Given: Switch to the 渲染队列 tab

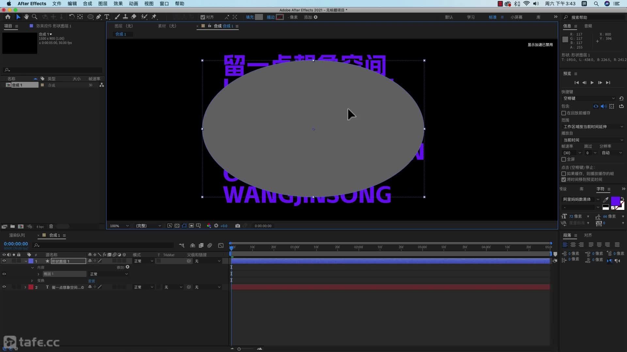Looking at the screenshot, I should 17,235.
